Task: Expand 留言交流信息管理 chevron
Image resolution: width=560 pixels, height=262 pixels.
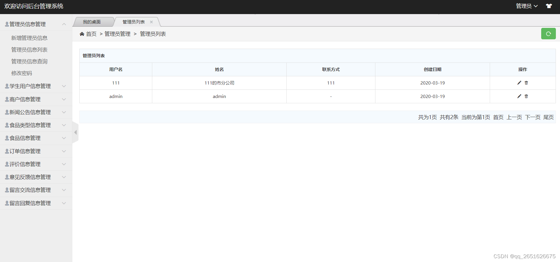Action: [x=64, y=190]
